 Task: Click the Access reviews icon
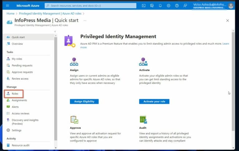[x=8, y=113]
